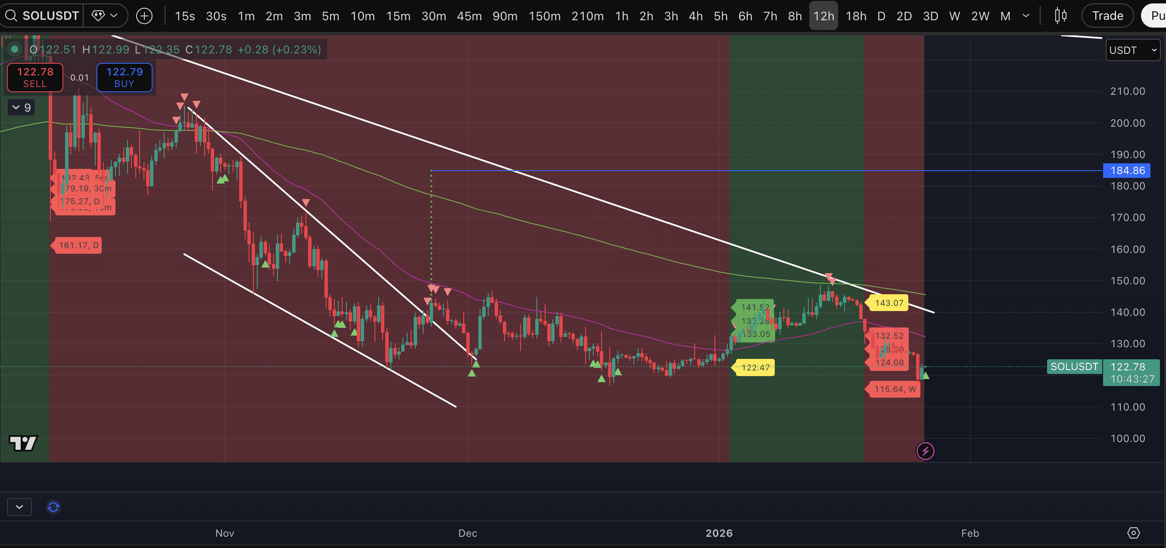Viewport: 1166px width, 548px height.
Task: Click the diamond icon beside SOLUSDT
Action: (98, 16)
